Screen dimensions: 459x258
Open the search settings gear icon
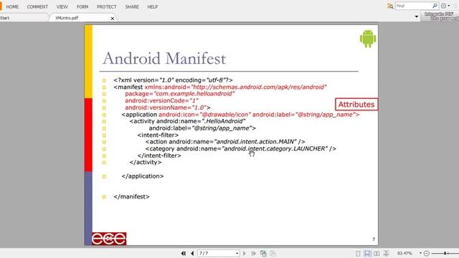tap(444, 6)
